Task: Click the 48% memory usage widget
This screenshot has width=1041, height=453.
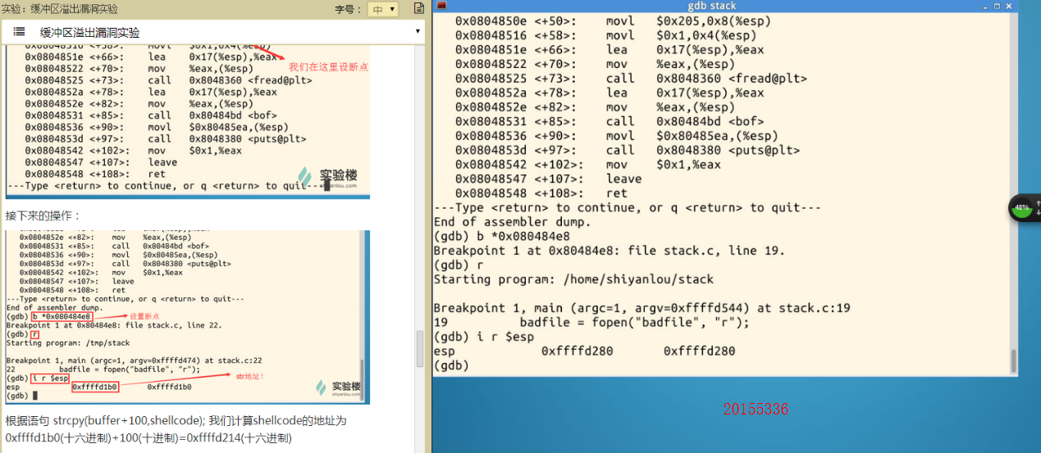Action: tap(1022, 208)
